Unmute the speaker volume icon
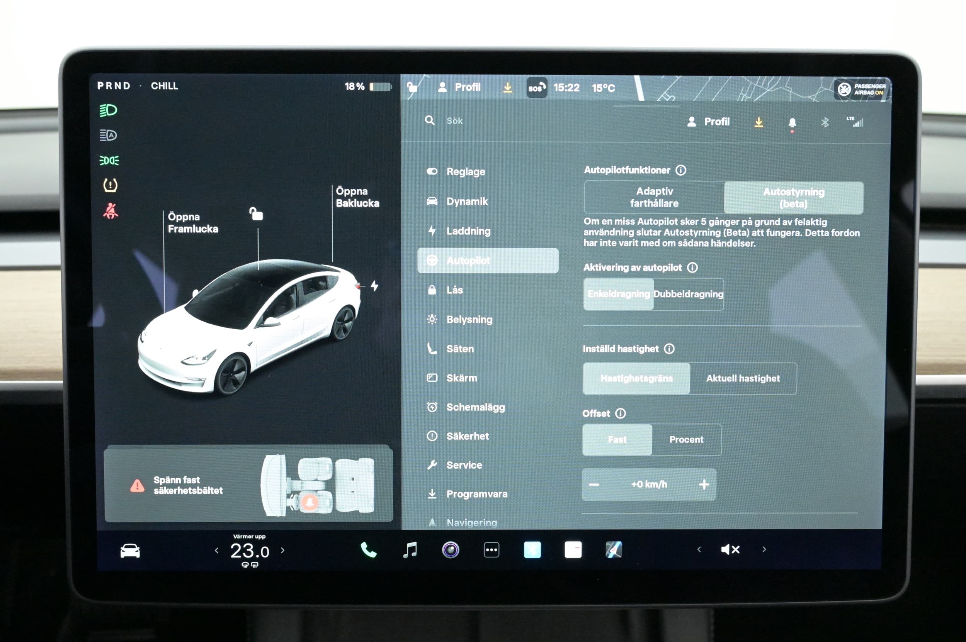Viewport: 966px width, 642px height. coord(730,549)
